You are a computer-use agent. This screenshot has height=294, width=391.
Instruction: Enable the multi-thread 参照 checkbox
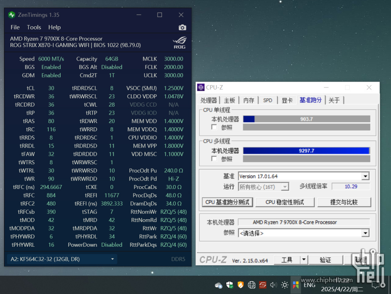[214, 159]
